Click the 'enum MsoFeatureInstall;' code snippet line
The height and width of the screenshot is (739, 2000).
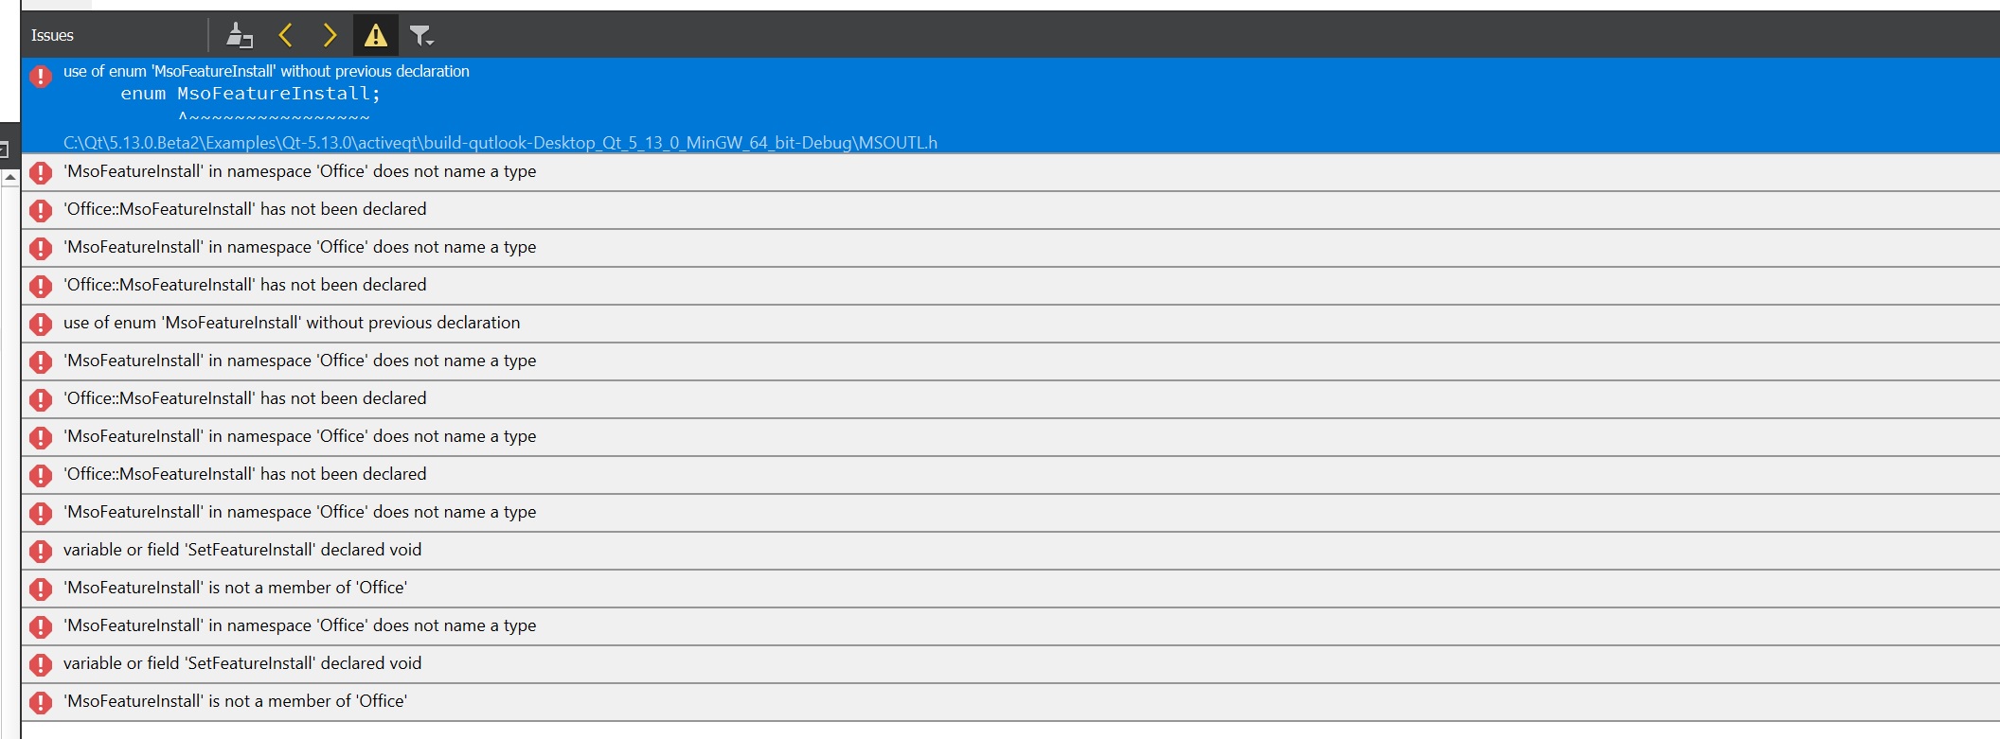pos(250,94)
